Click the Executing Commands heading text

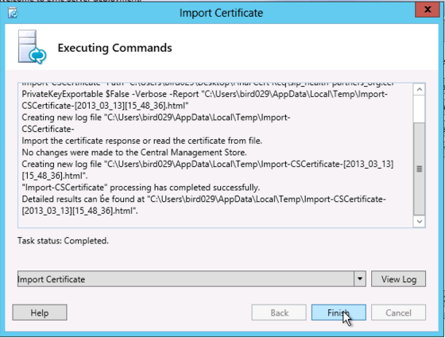point(114,48)
